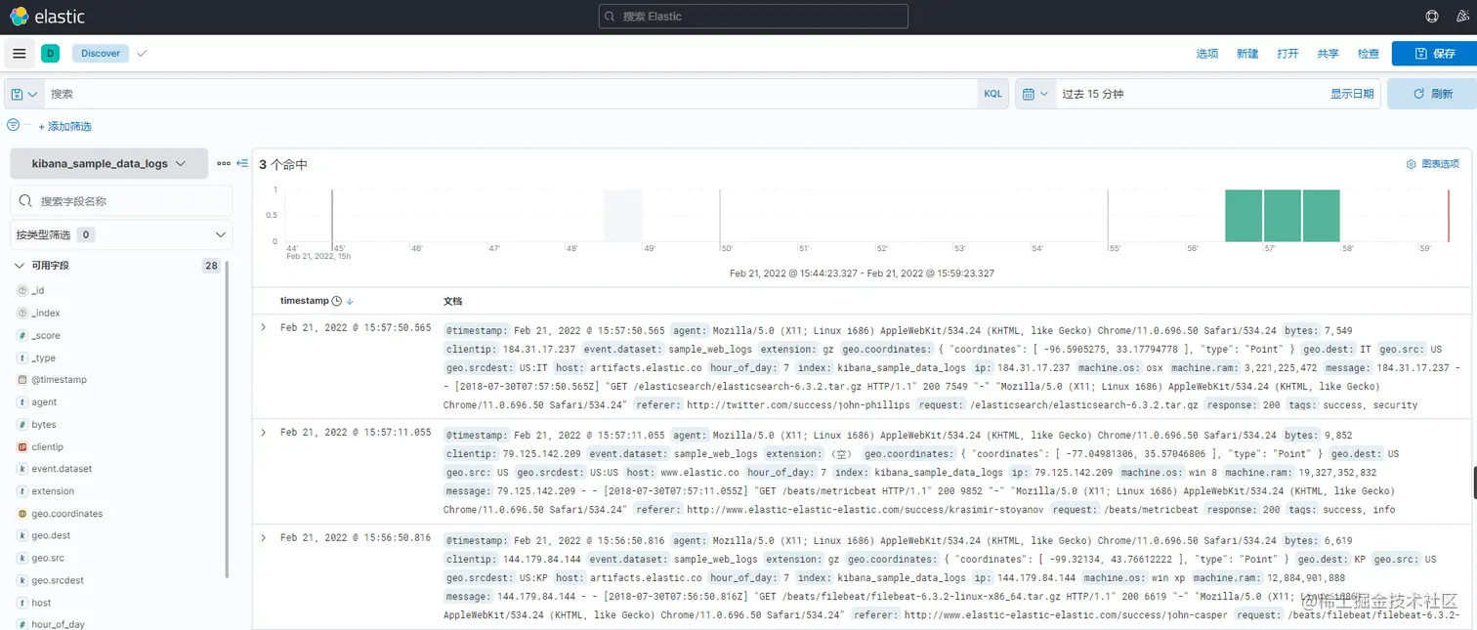Click the Elastic logo

click(47, 17)
